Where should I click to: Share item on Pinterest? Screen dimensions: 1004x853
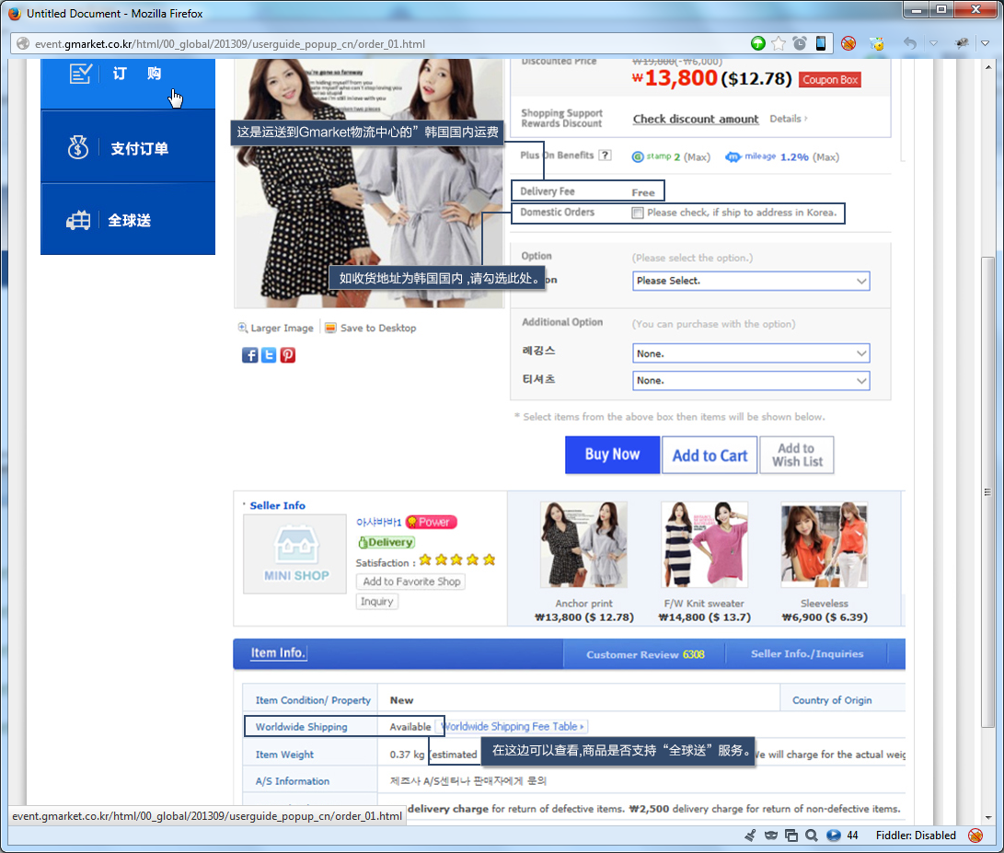[x=287, y=355]
